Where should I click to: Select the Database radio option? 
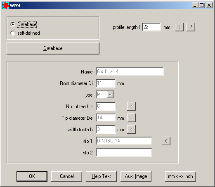pyautogui.click(x=13, y=24)
